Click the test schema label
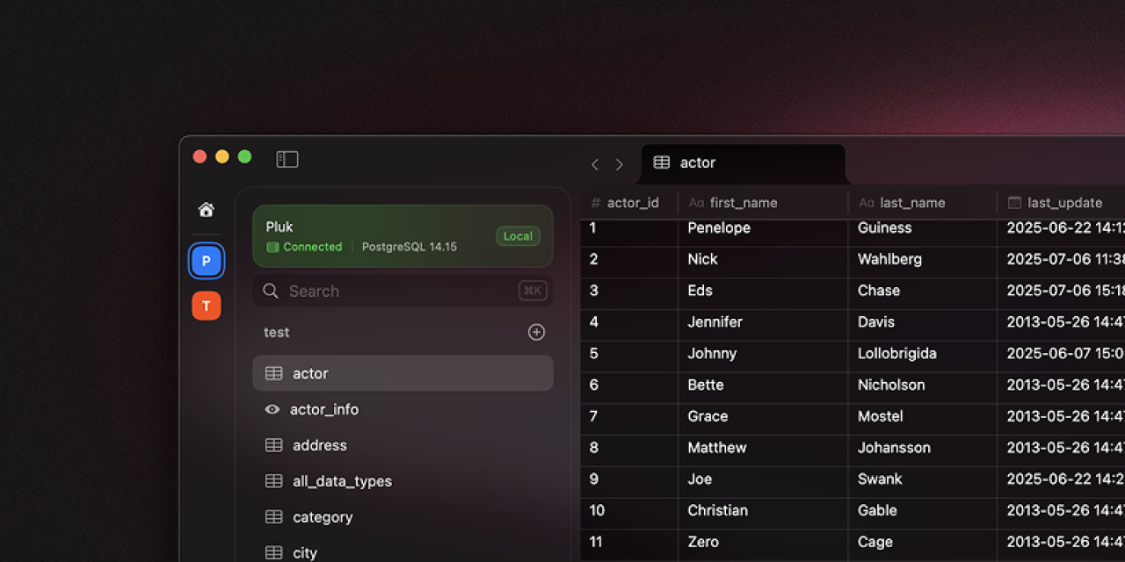Viewport: 1125px width, 562px height. tap(276, 332)
